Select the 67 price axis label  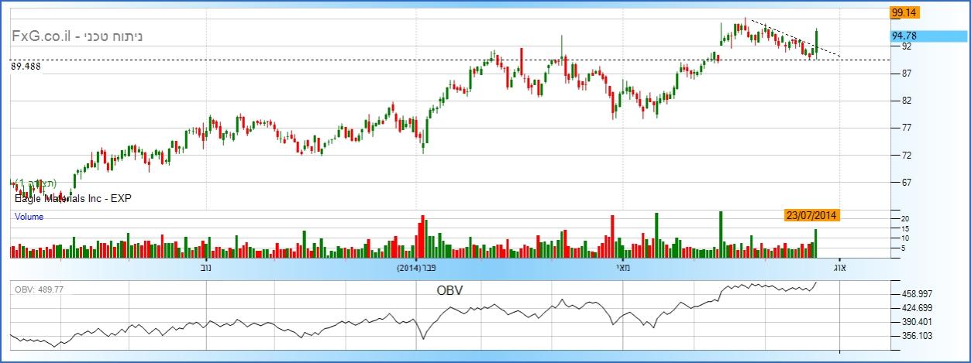tap(906, 183)
